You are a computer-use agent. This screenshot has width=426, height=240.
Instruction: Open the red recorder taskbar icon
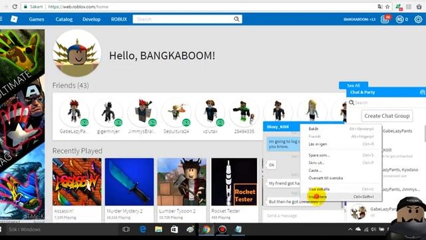[x=222, y=229]
